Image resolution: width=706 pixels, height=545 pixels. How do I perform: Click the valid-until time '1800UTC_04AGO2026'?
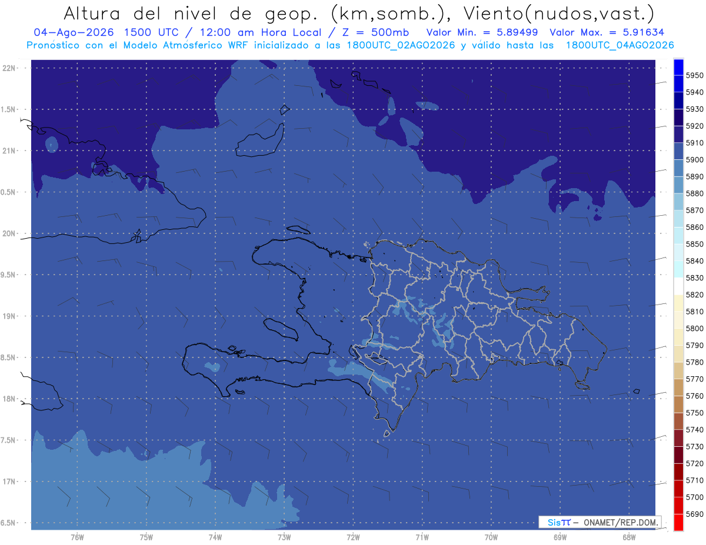click(620, 45)
